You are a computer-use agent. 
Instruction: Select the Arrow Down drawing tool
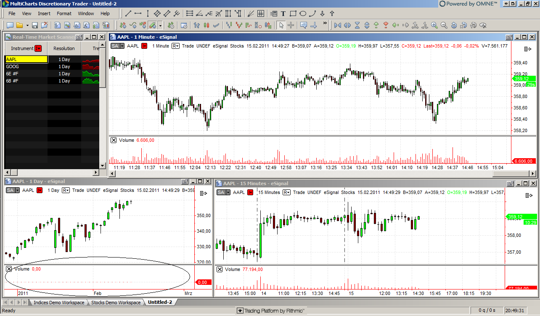[322, 13]
